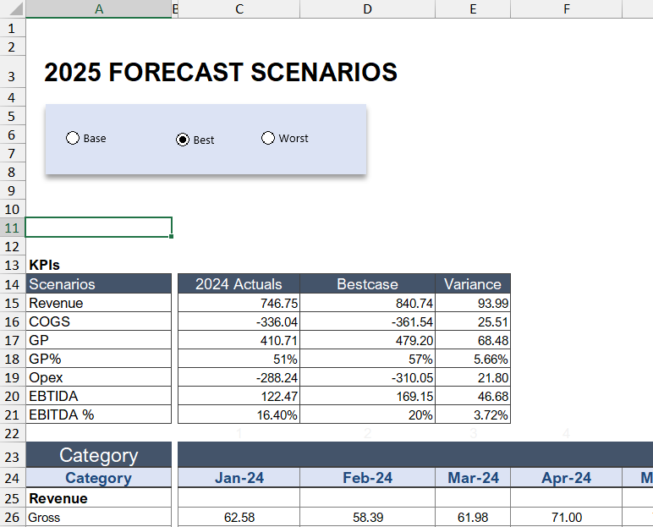Select the Best scenario radio button

183,140
